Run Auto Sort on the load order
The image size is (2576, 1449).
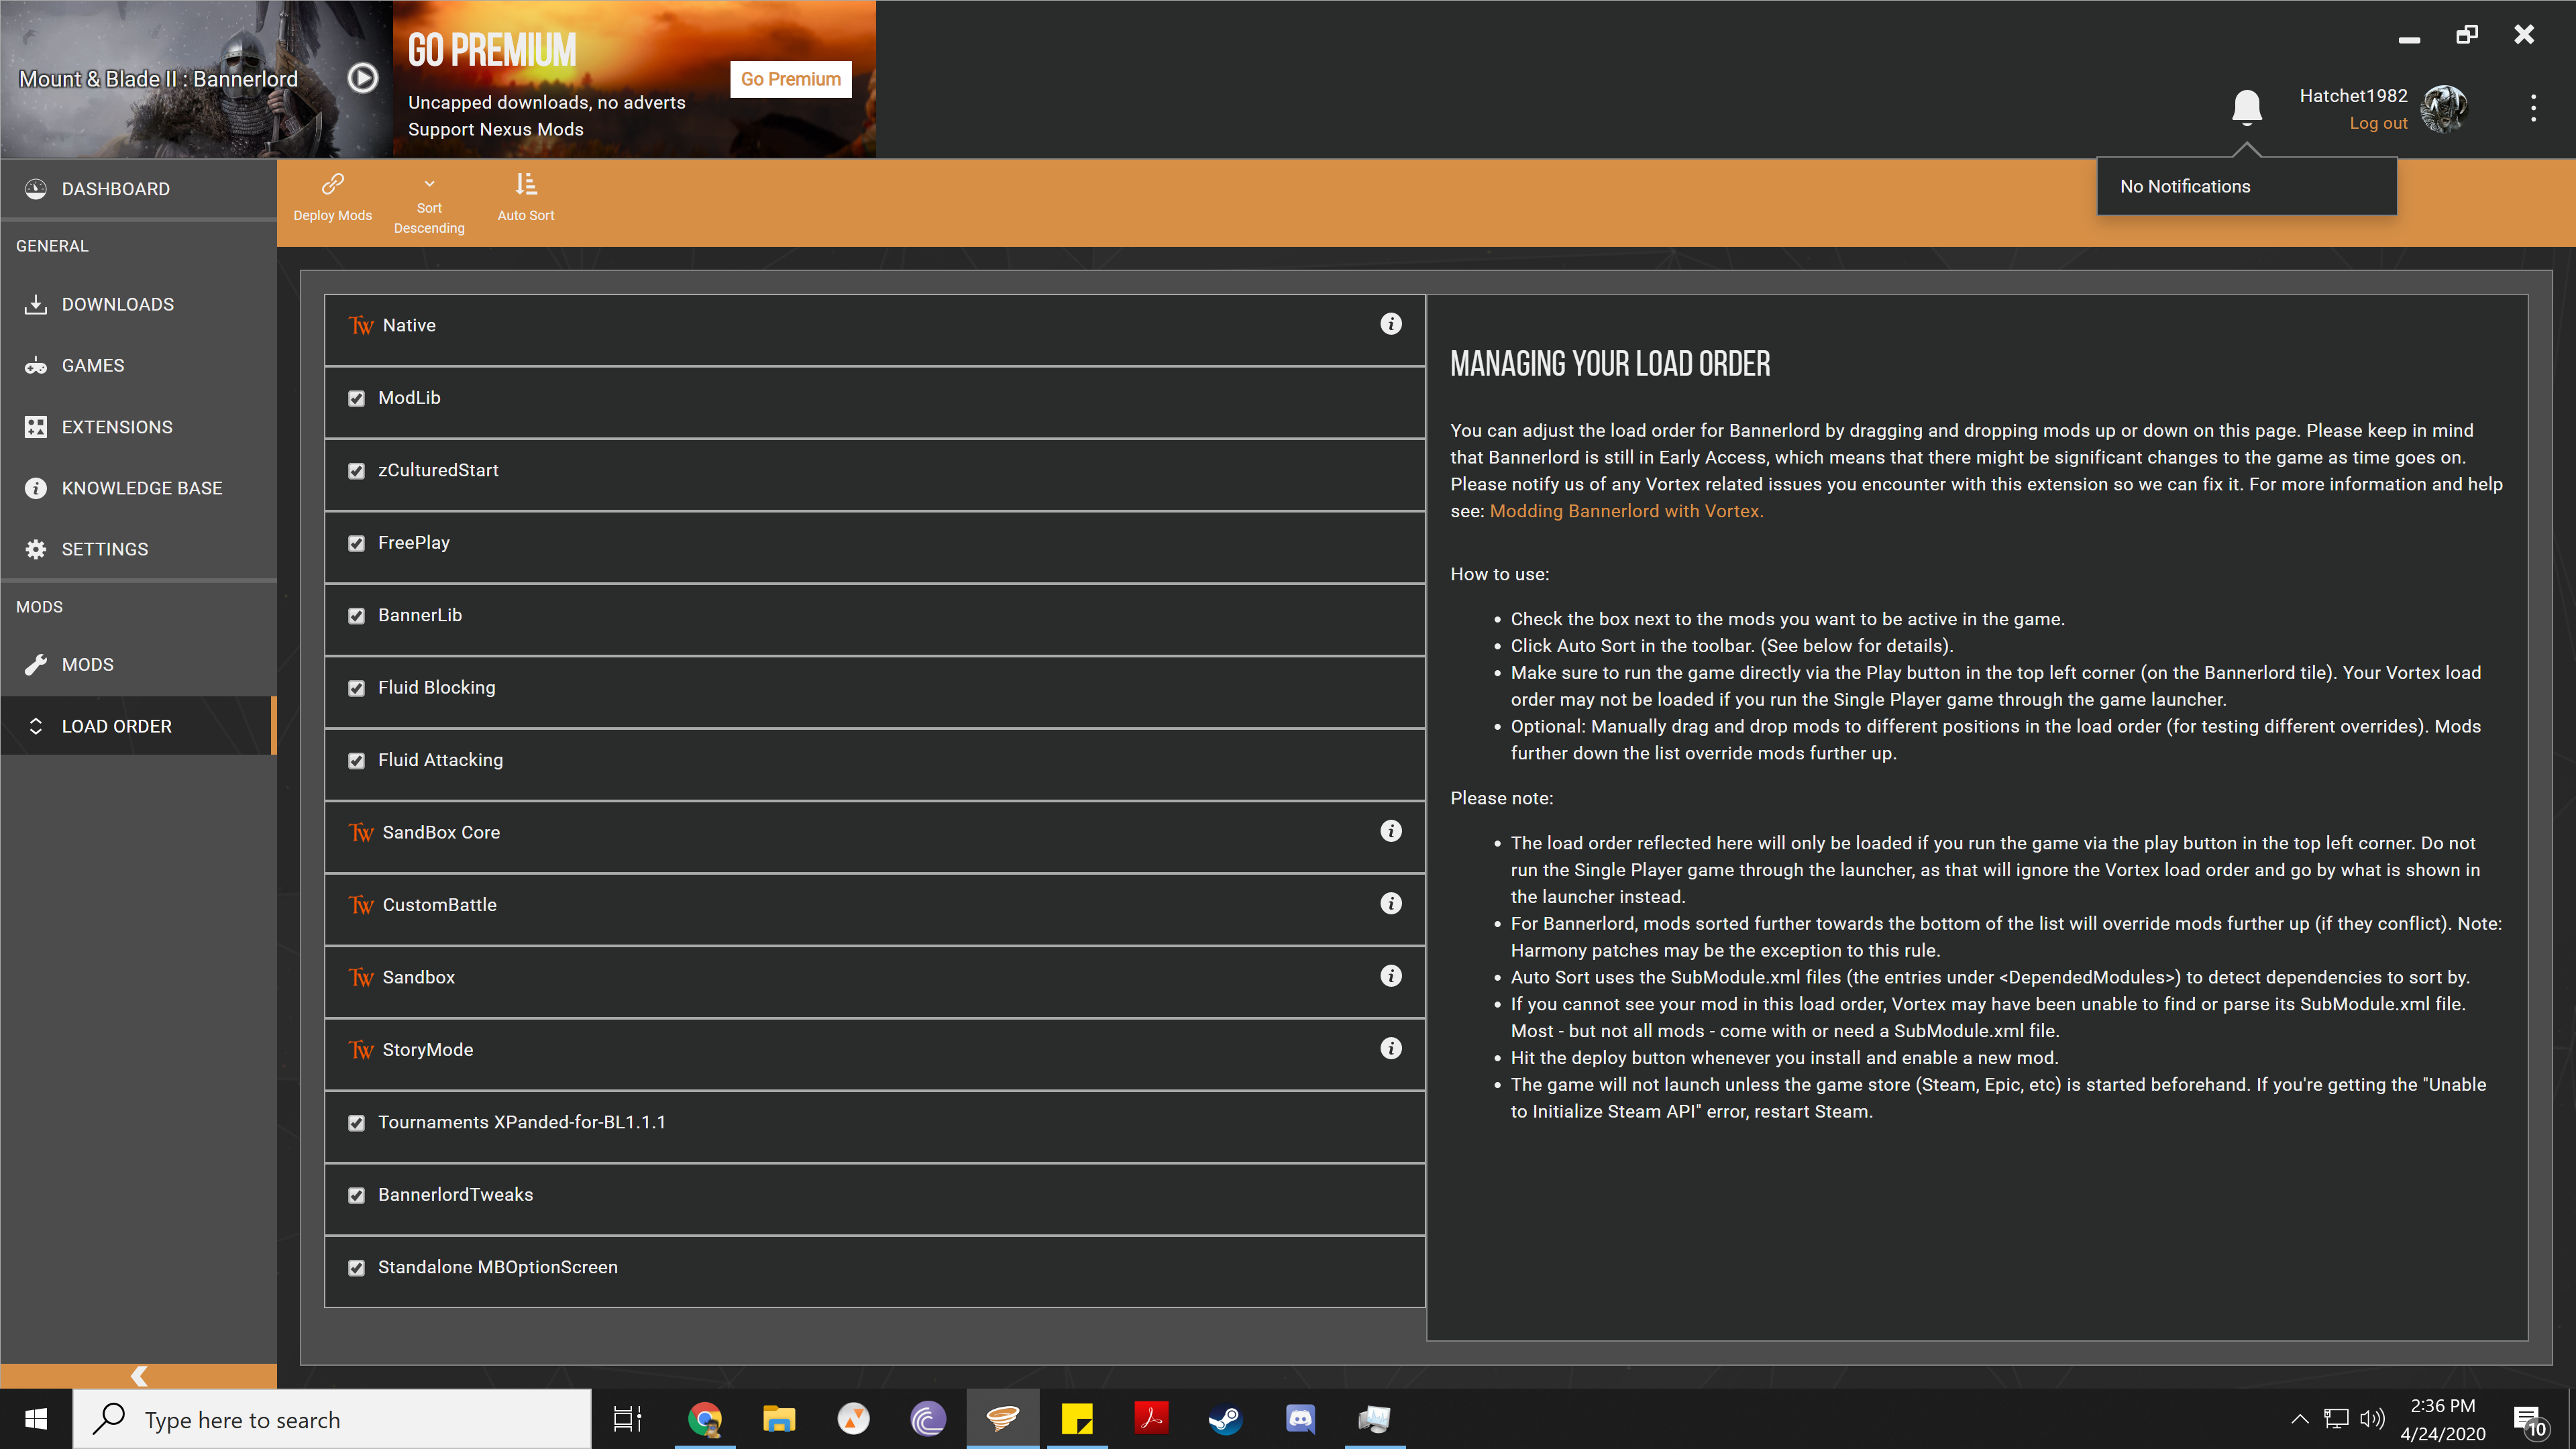click(x=526, y=197)
